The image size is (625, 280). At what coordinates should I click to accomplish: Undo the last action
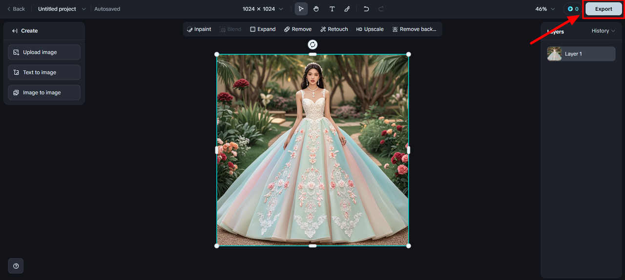click(x=366, y=9)
